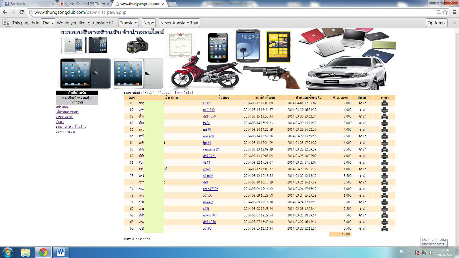The width and height of the screenshot is (459, 258).
Task: Click the Translate button
Action: (x=129, y=23)
